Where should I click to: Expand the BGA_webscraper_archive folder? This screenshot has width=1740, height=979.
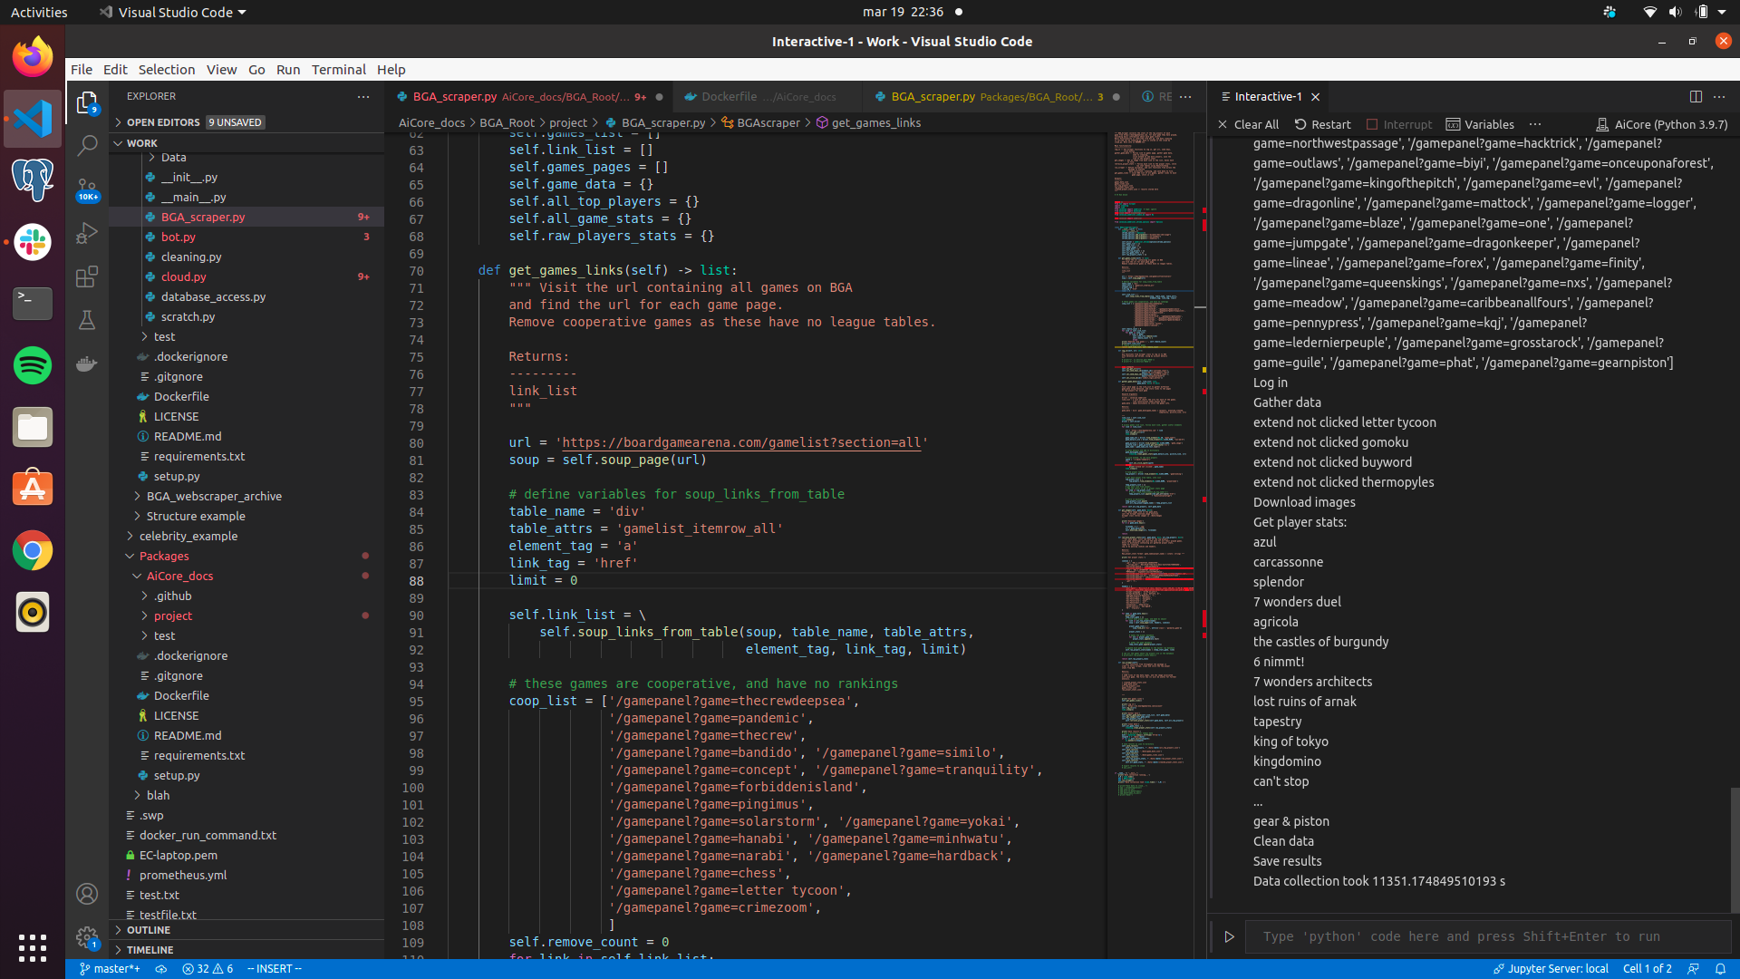pos(214,496)
